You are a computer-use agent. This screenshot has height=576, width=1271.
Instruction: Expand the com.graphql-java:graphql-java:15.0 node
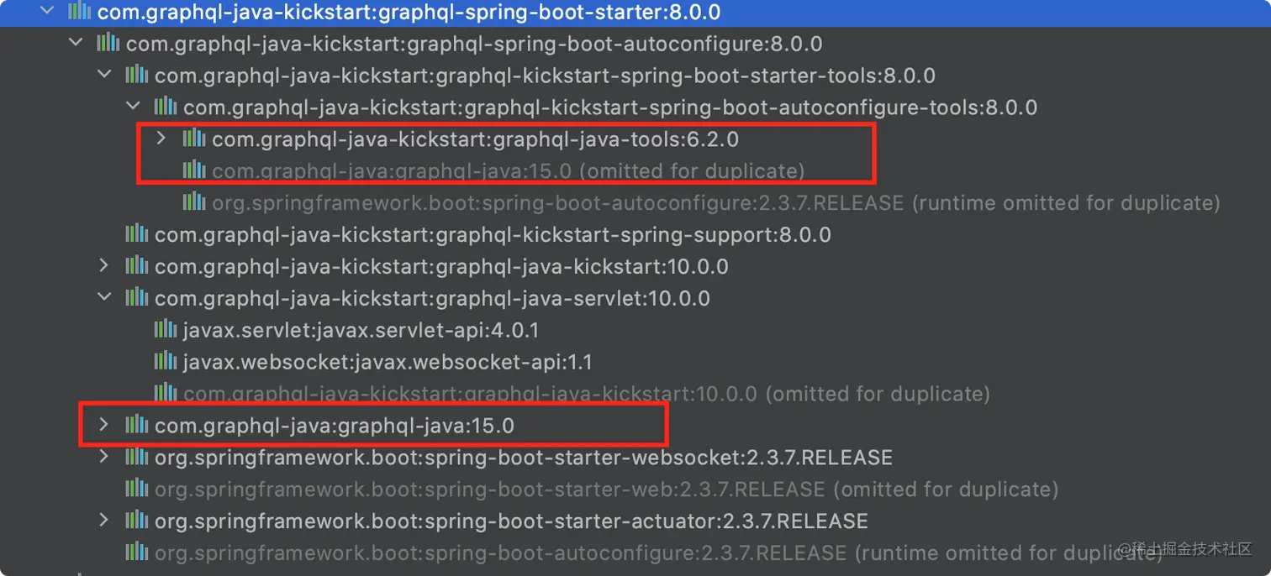click(x=103, y=425)
